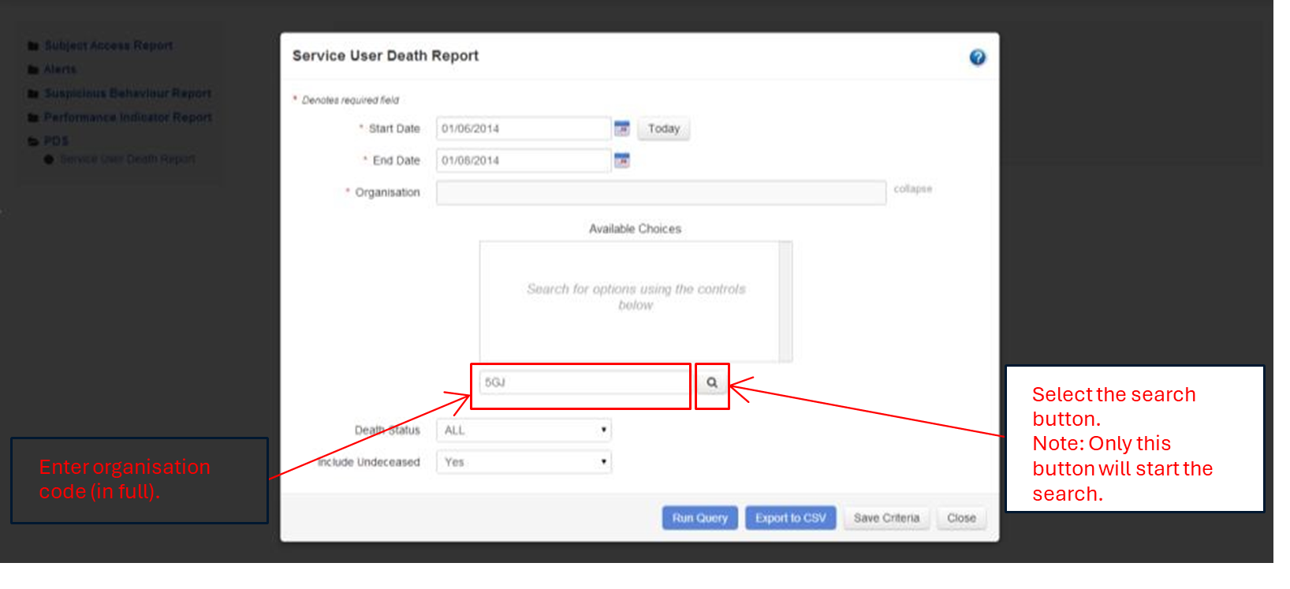Click the Save Criteria button
Screen dimensions: 1290x589
click(886, 518)
